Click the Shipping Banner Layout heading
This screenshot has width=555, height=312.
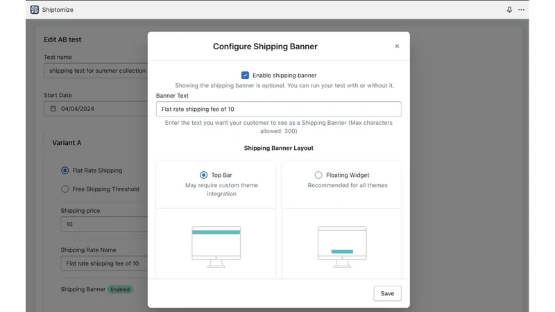pos(279,148)
